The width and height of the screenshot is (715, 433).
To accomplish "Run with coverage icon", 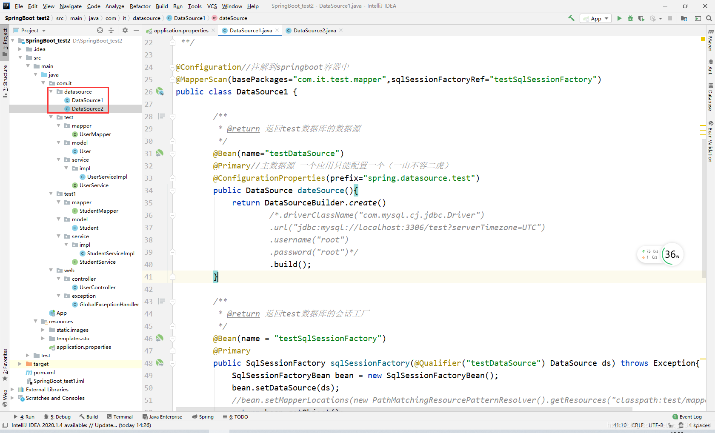I will pos(641,18).
